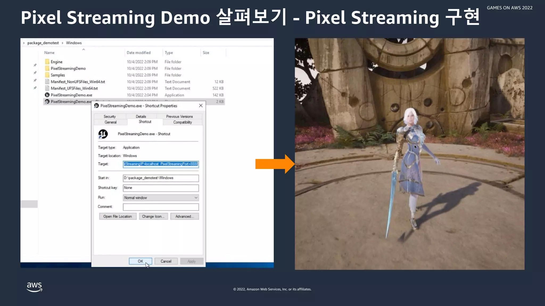Click the Comment input field

click(x=161, y=207)
